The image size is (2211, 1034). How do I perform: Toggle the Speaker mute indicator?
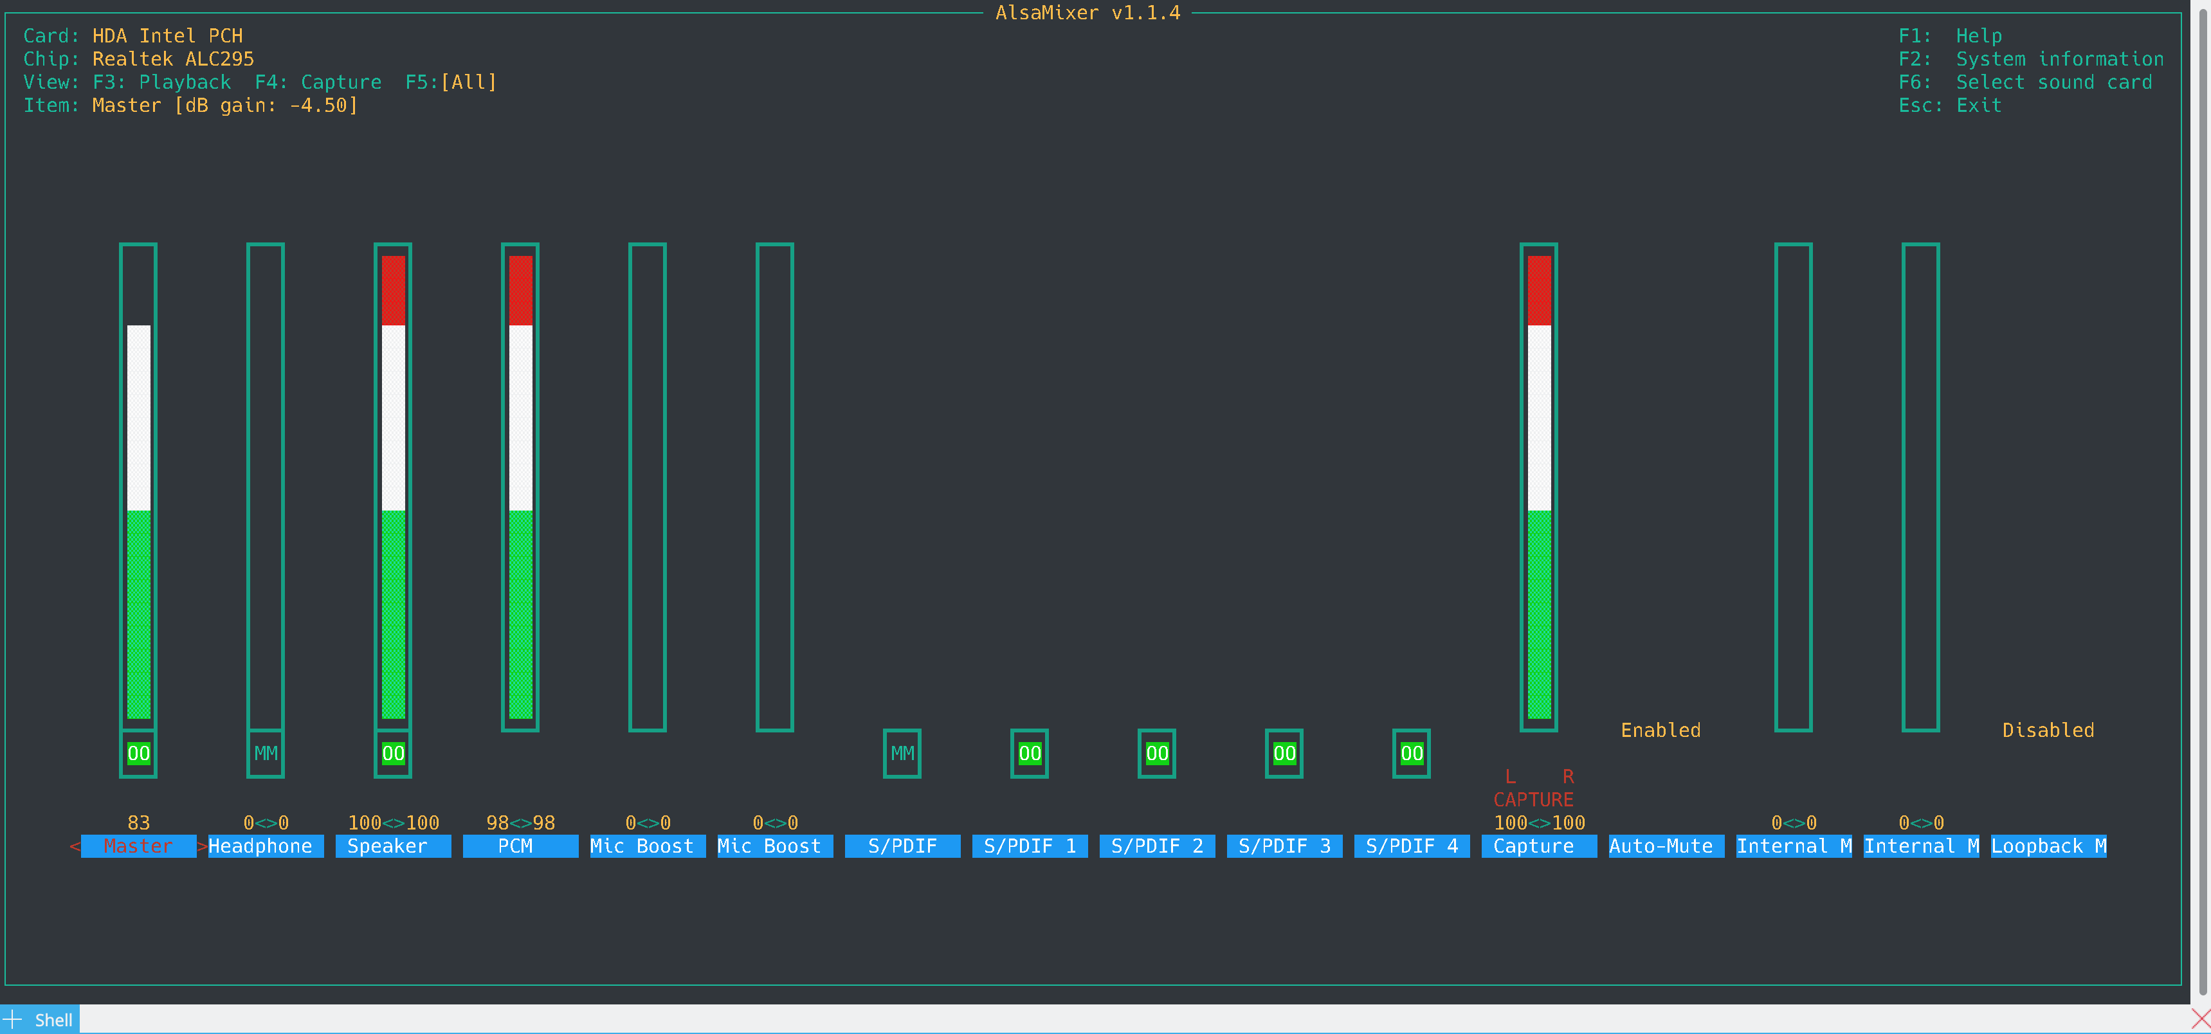pos(393,754)
